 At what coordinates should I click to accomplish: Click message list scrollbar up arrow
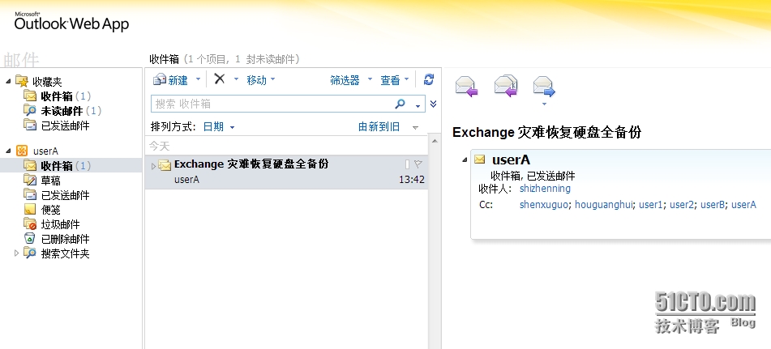coord(435,141)
